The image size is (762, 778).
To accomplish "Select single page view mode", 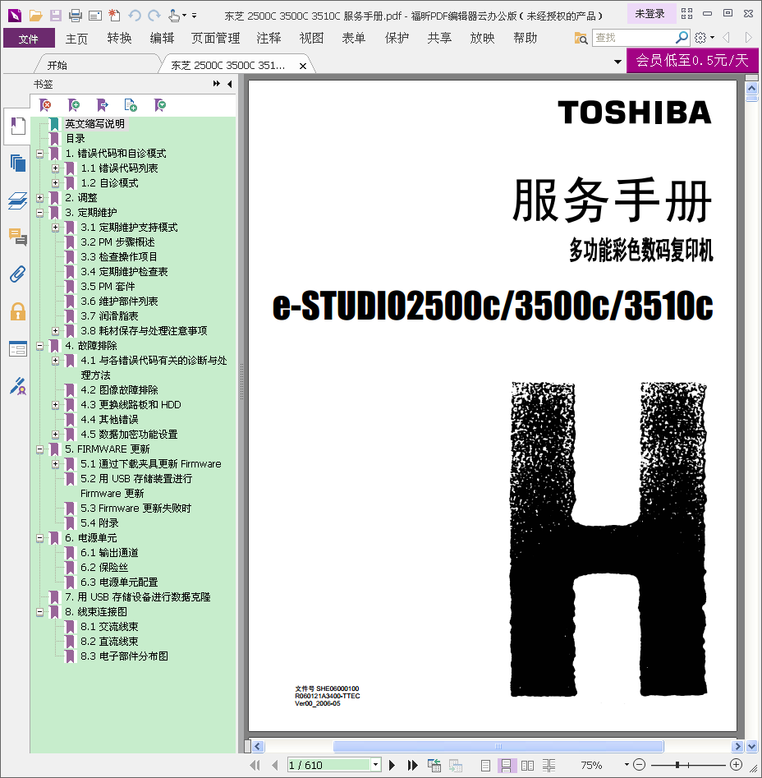I will 486,765.
